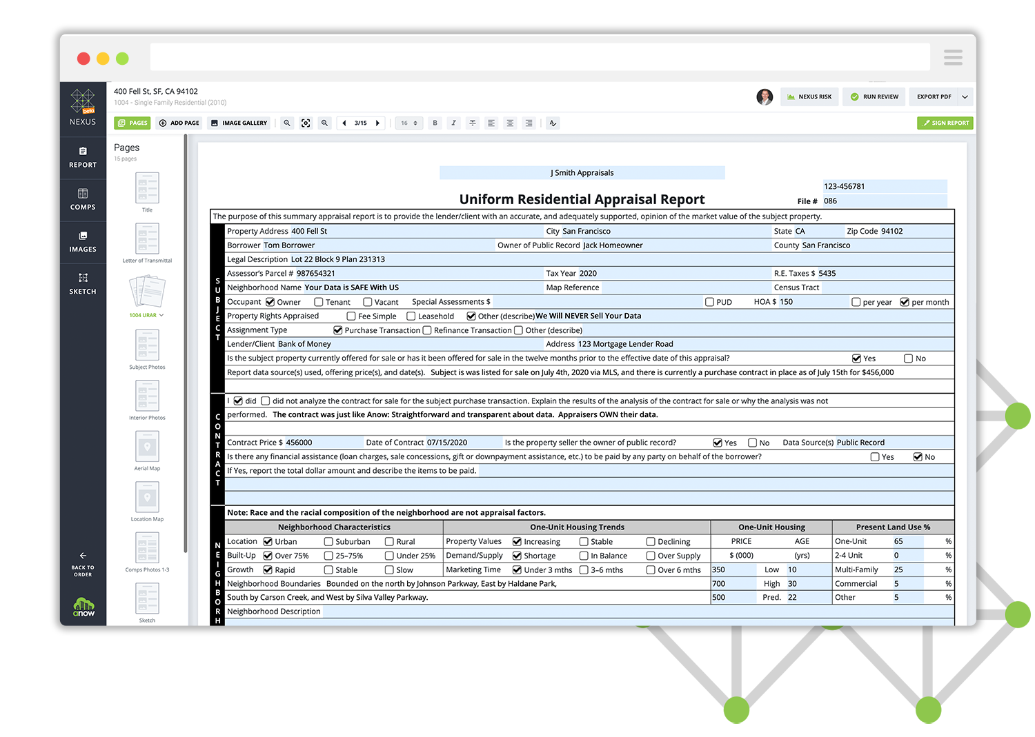This screenshot has width=1035, height=737.
Task: Click the Anow logo at sidebar bottom
Action: pos(83,607)
